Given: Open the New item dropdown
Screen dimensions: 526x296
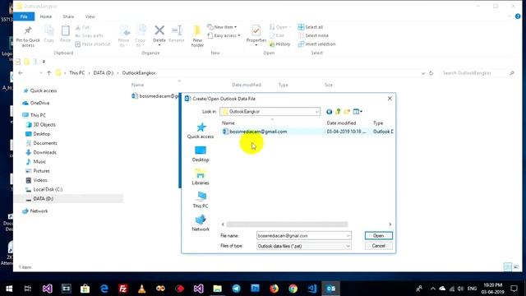Looking at the screenshot, I should [222, 27].
